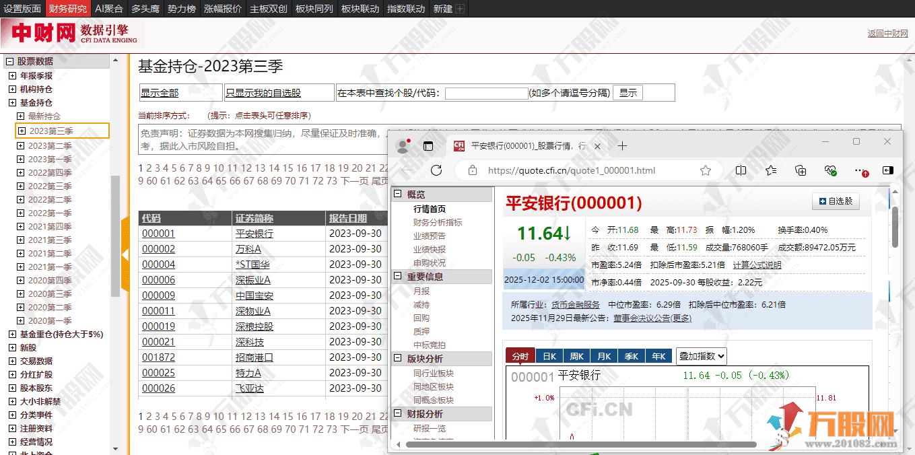
Task: Open a new browser tab with plus icon
Action: coord(621,145)
